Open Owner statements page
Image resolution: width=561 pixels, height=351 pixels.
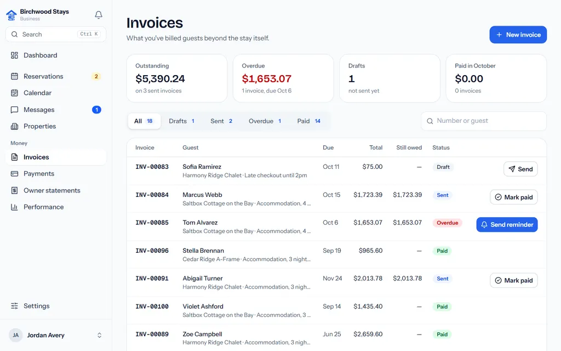(56, 190)
